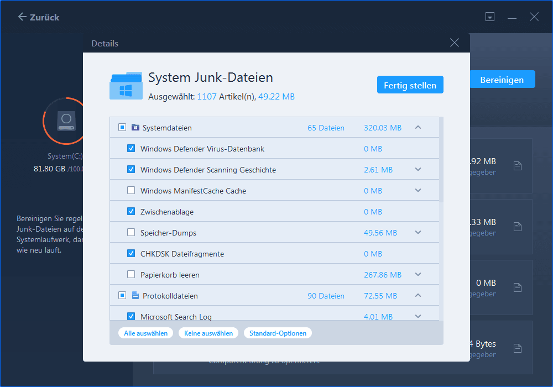Screen dimensions: 553x387
Task: Check Speicher-Dumps
Action: click(x=131, y=232)
